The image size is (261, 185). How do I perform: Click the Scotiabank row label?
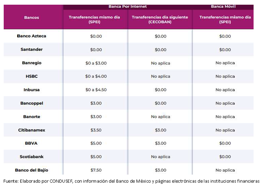point(31,157)
